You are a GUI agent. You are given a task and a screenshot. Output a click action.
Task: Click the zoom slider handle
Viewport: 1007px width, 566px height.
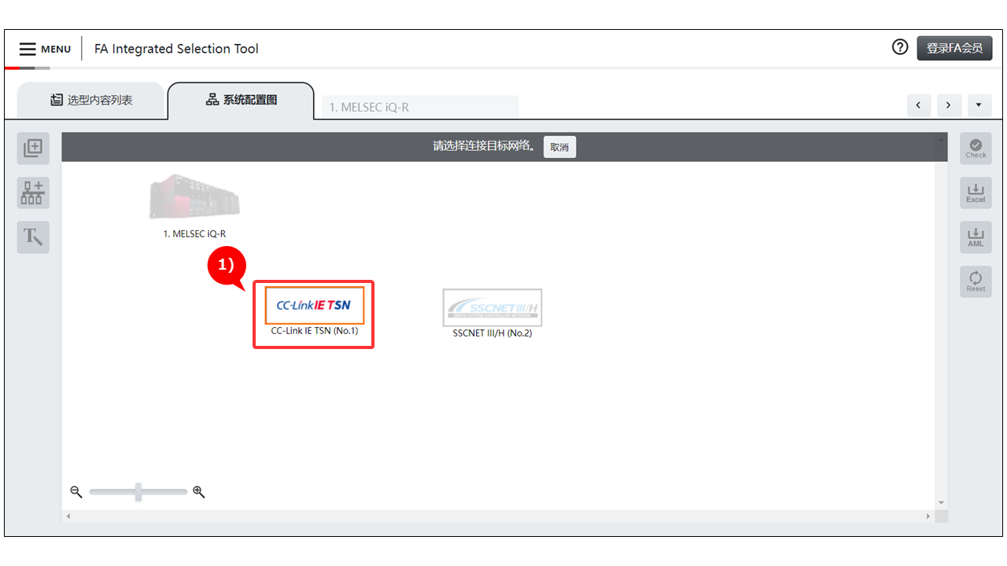click(x=138, y=492)
